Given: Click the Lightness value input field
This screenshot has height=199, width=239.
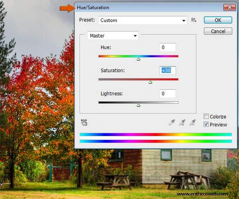Looking at the screenshot, I should coord(168,93).
